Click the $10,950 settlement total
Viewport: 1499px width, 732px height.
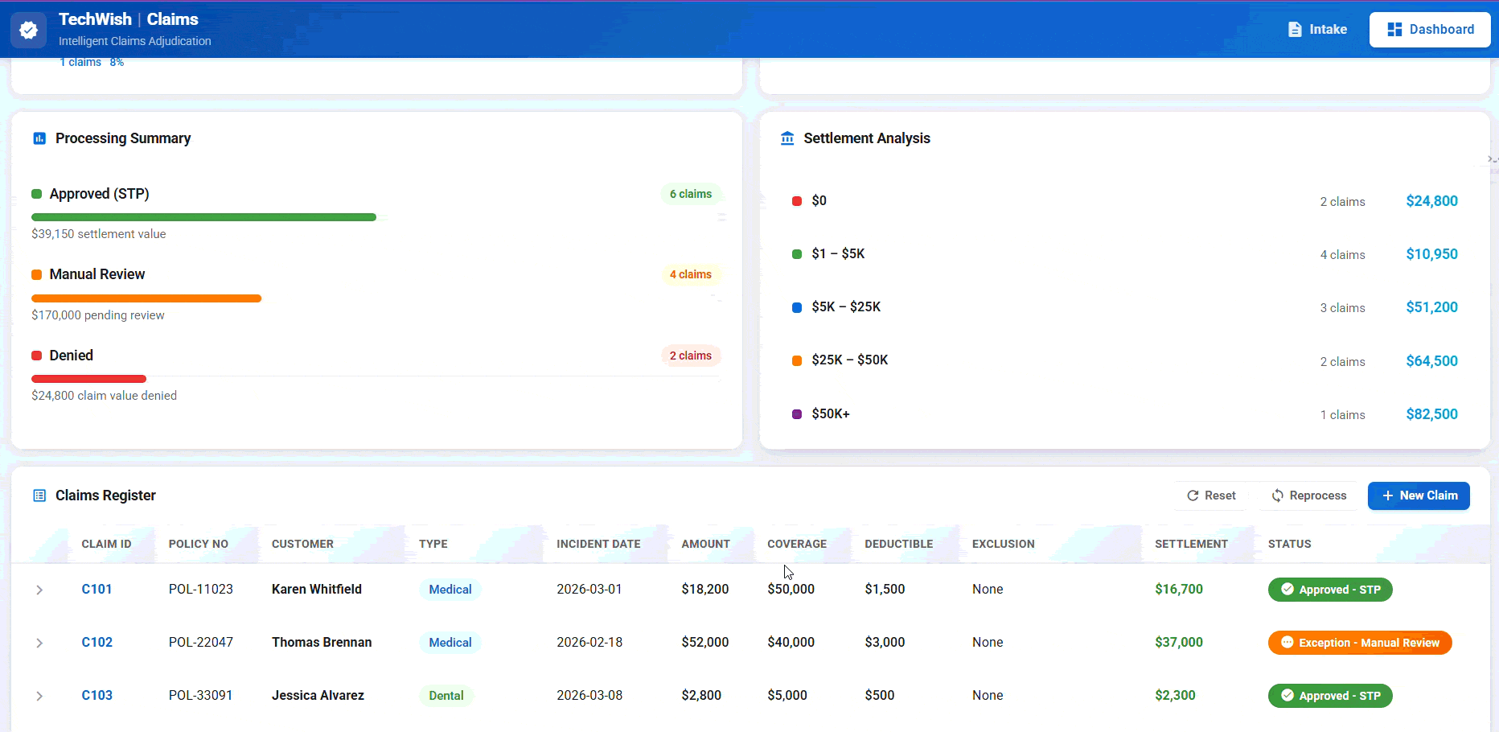tap(1431, 254)
